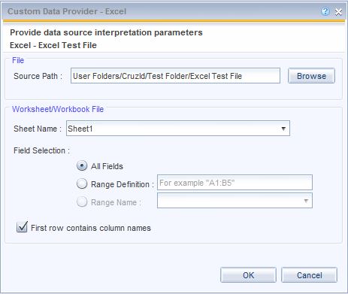
Task: Click into the Range Definition input box
Action: coord(235,183)
